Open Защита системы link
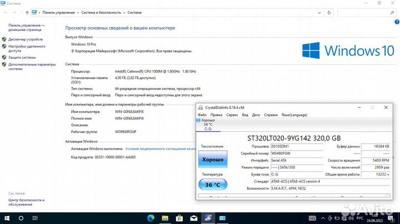This screenshot has height=224, width=400. click(22, 57)
